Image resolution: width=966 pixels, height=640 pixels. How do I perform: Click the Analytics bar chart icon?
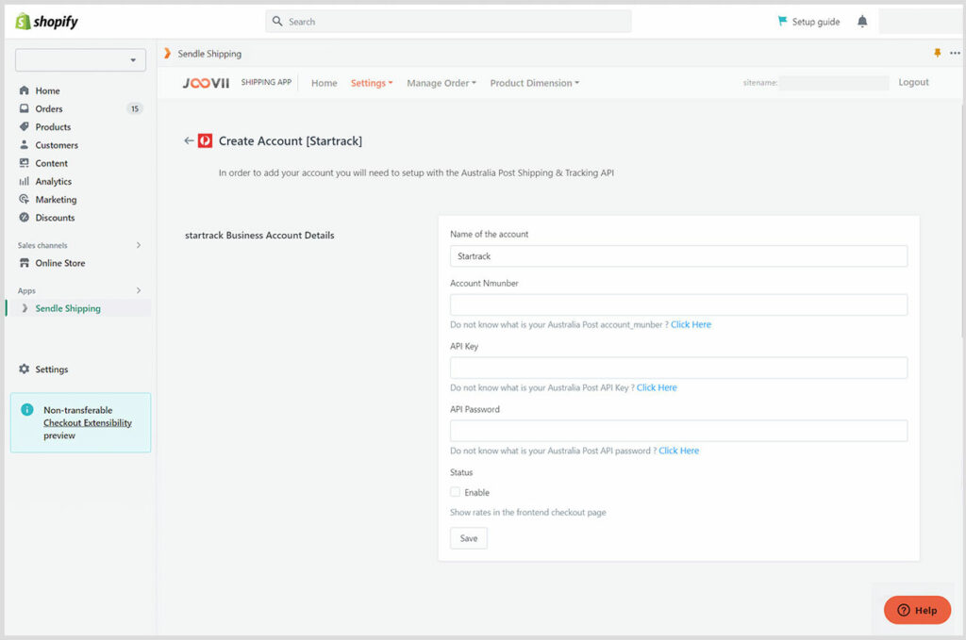click(24, 181)
